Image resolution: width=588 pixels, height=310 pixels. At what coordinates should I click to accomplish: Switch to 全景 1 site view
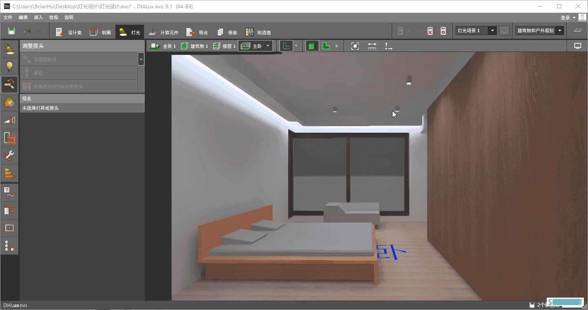(163, 46)
